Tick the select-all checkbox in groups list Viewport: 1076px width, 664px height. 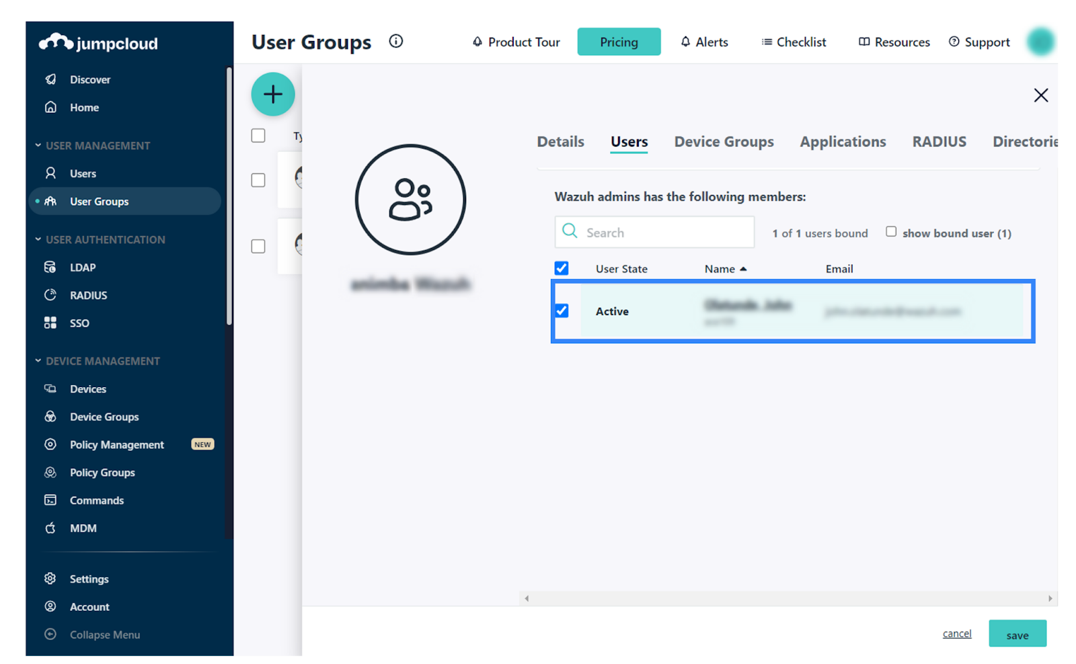click(x=258, y=136)
